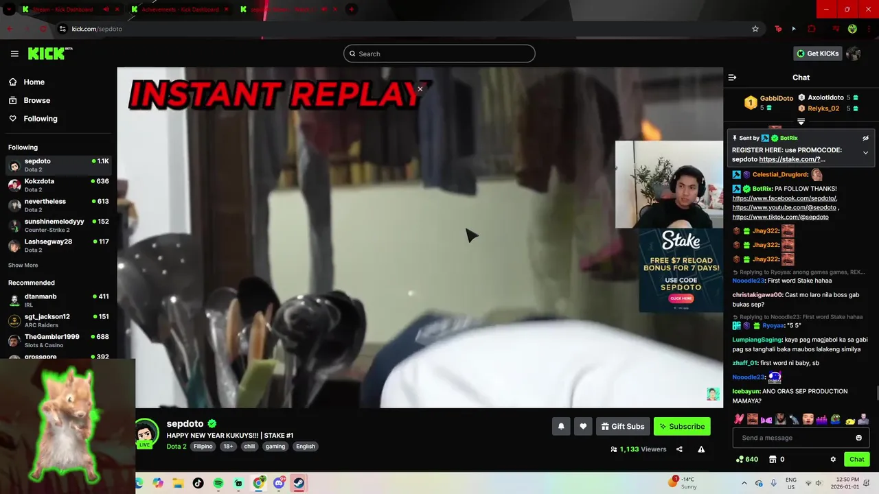Open the tab search dropdown arrow

[x=9, y=10]
